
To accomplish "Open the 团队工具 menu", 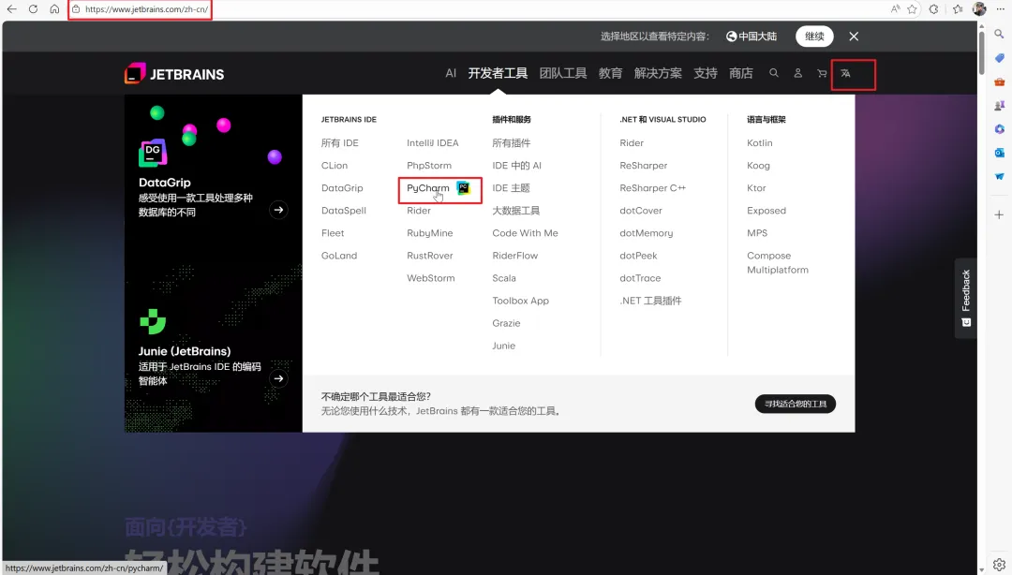I will (x=563, y=73).
